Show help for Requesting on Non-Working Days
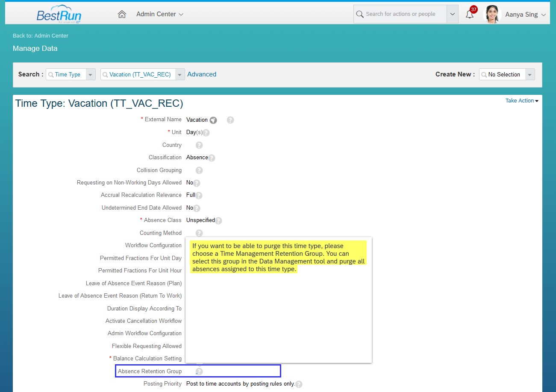The image size is (556, 392). point(197,183)
